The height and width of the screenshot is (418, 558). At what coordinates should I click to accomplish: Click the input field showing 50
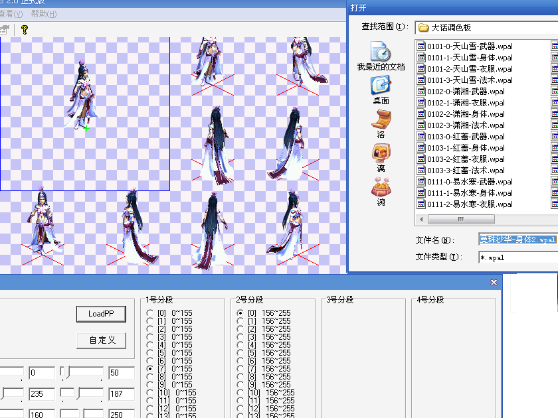[x=122, y=372]
